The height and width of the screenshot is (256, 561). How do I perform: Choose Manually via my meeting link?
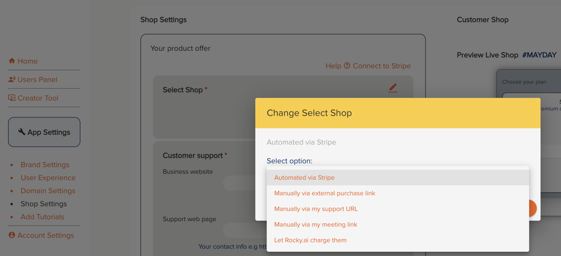coord(315,224)
